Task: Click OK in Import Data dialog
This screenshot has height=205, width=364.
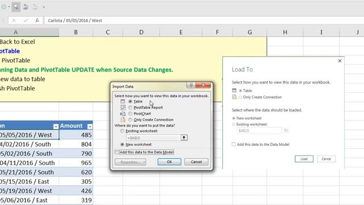Action: click(x=169, y=162)
